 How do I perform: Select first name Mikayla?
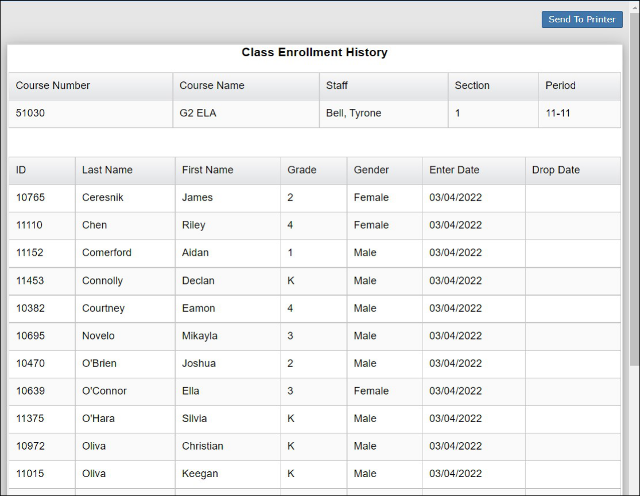[x=200, y=337]
